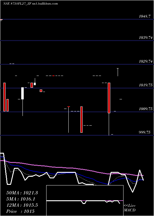The height and width of the screenshot is (216, 154).
Task: Click the NSE 875SFL27_ZF chart title
Action: coord(30,4)
